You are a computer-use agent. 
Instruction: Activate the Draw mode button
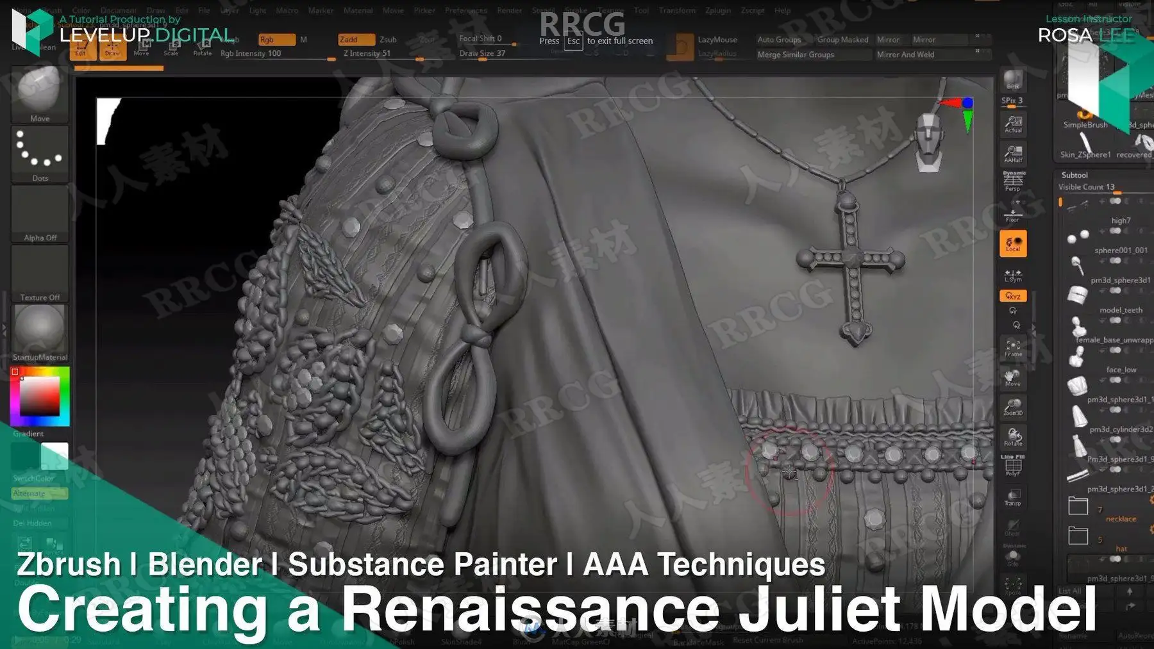tap(112, 48)
